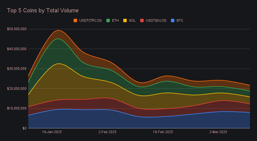Screen dimensions: 257x141
Task: Click the 2-Mar-2025 x-axis date label
Action: tap(218, 132)
